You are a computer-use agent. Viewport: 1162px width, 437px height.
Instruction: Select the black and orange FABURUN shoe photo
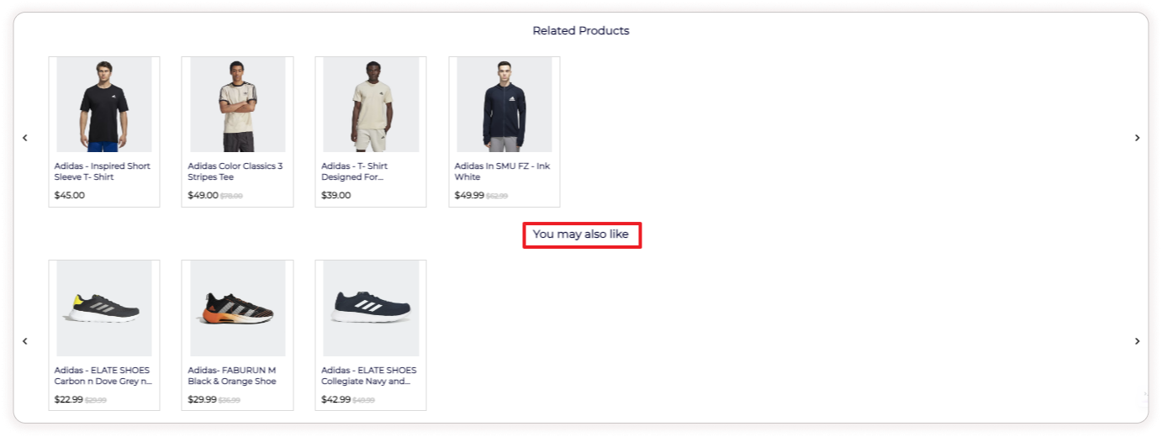tap(237, 308)
